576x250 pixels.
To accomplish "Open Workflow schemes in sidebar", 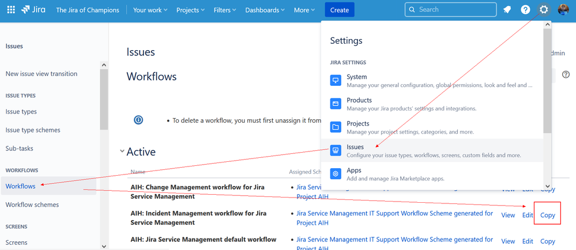I will 32,204.
